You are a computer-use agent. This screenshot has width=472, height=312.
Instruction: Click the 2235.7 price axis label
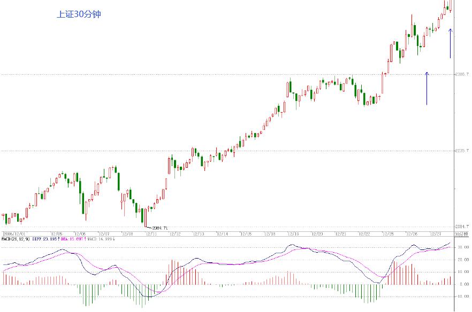pos(462,151)
